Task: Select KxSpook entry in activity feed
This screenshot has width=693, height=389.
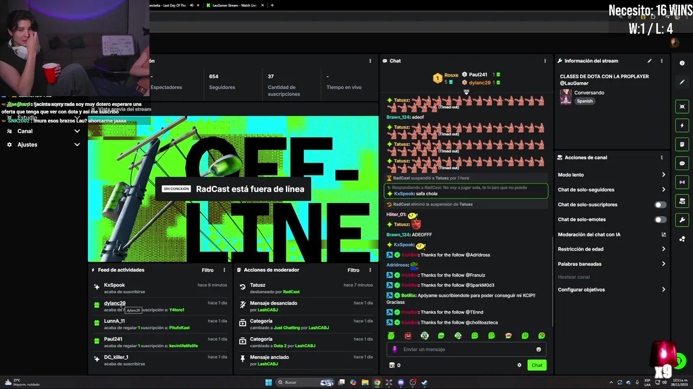Action: tap(160, 289)
